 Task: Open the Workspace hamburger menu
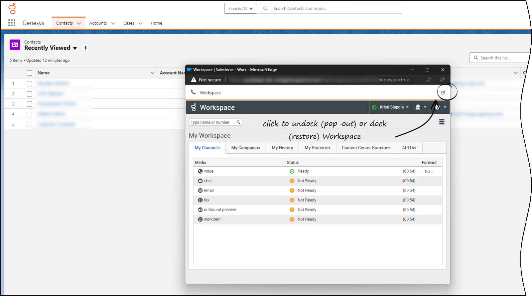pyautogui.click(x=442, y=122)
